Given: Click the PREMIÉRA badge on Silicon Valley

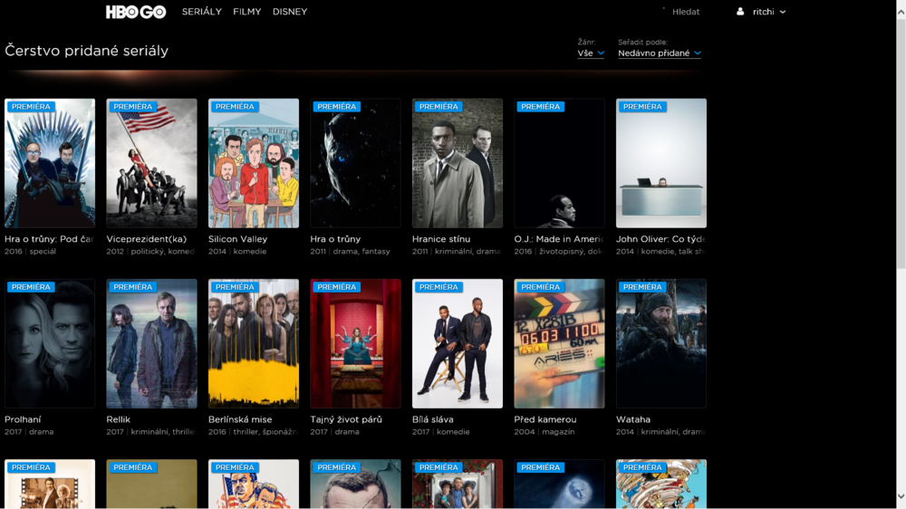Looking at the screenshot, I should 235,107.
